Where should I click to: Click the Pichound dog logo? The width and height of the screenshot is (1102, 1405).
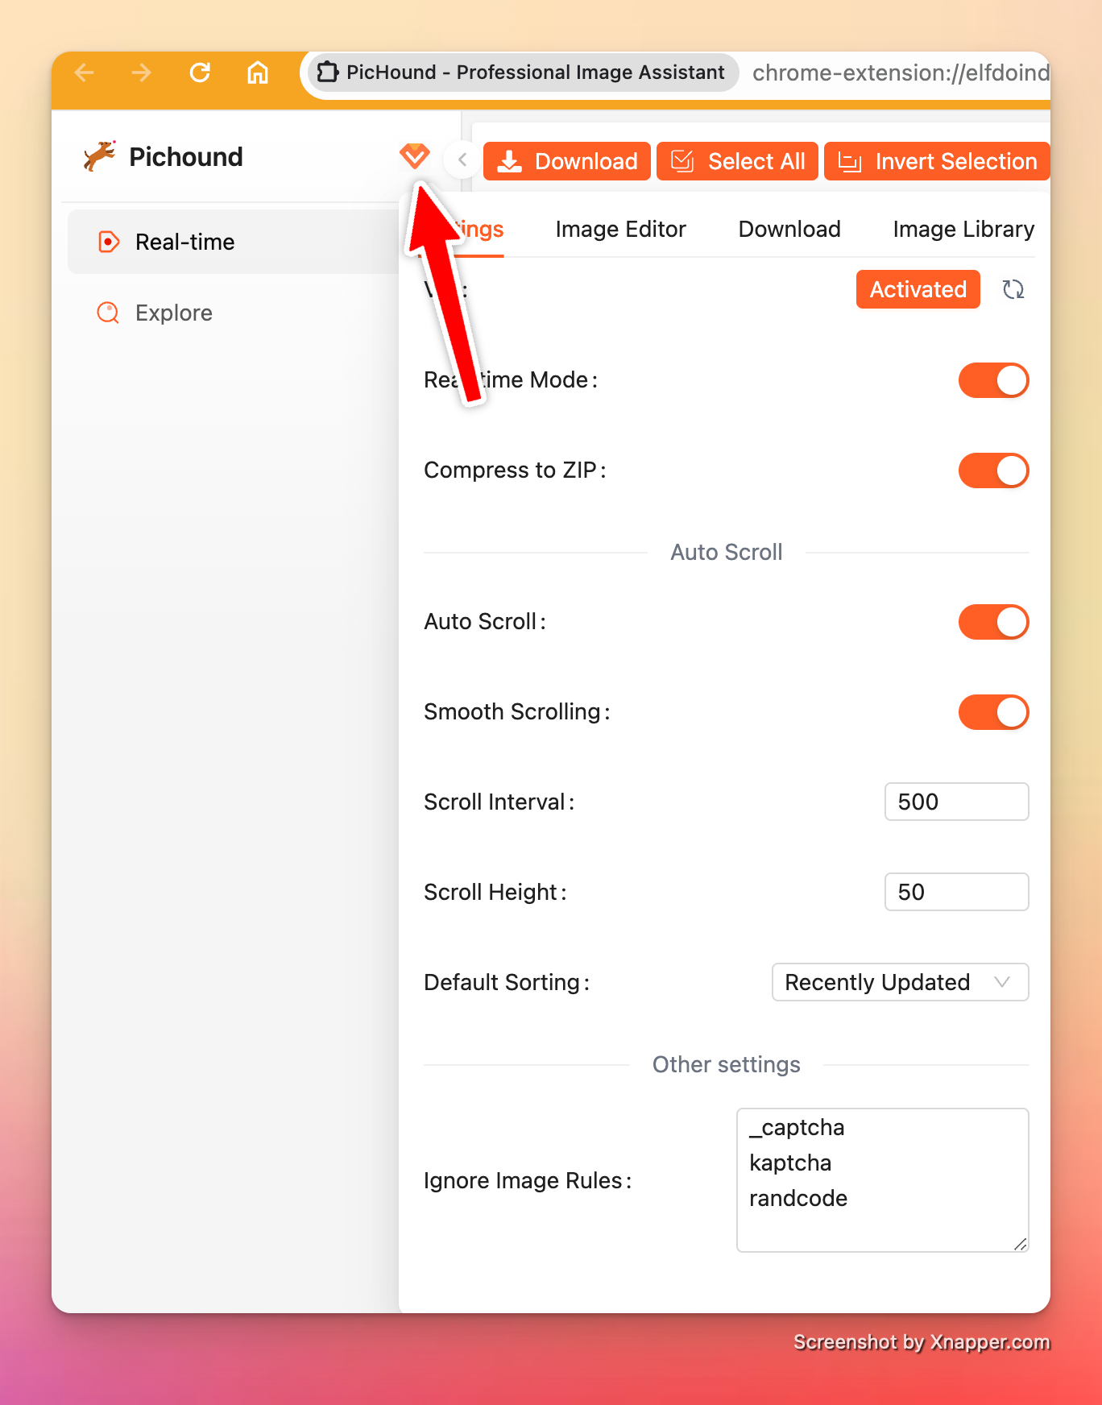100,155
